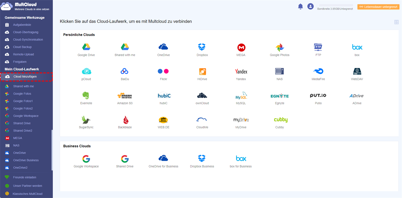Open the notifications bell icon
402x198 pixels.
[300, 6]
